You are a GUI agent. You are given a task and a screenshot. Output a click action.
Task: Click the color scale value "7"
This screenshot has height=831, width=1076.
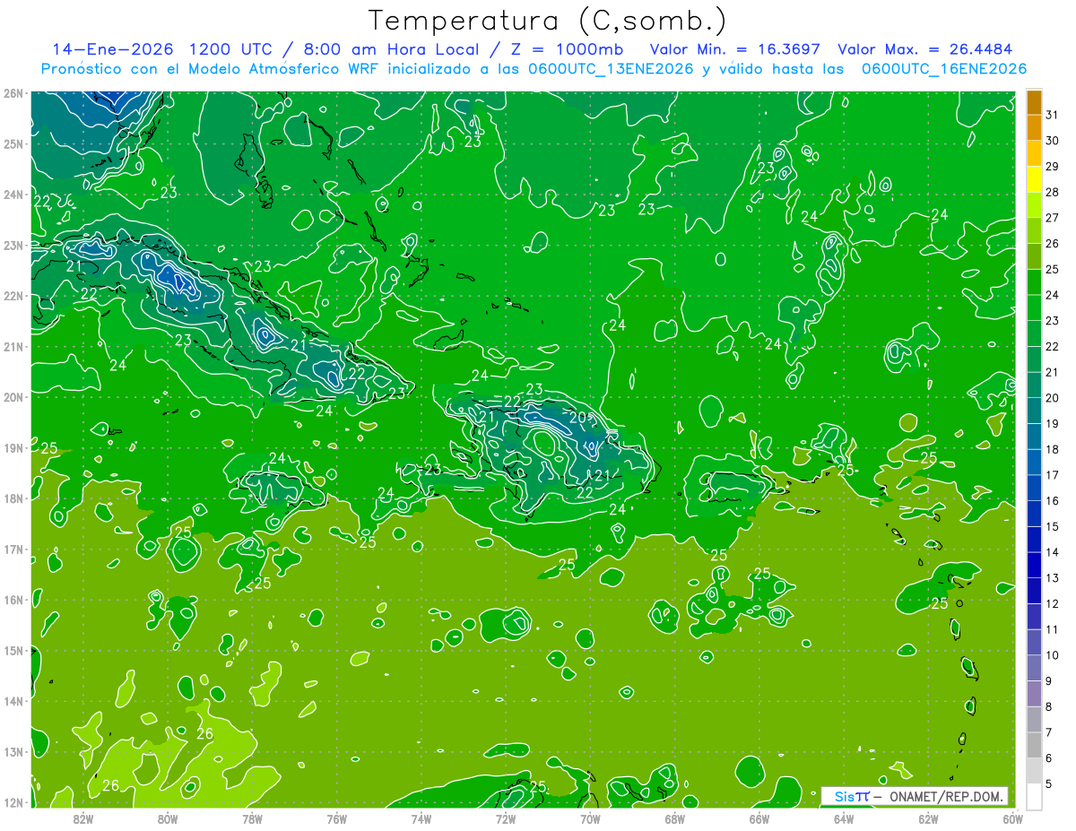pyautogui.click(x=1050, y=732)
